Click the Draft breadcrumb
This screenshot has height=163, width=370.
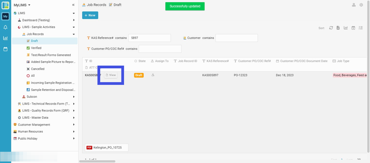point(115,5)
